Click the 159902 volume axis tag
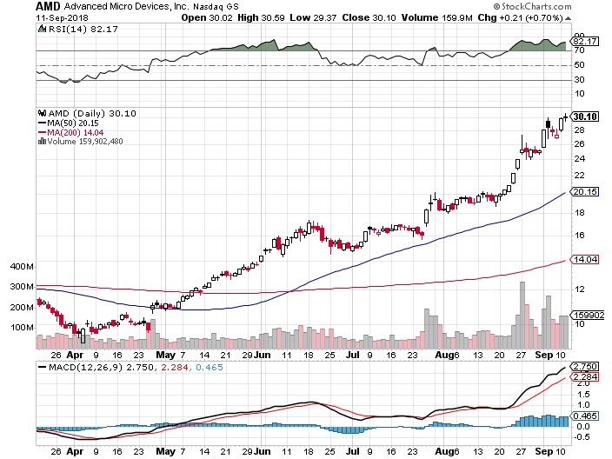 click(x=588, y=315)
